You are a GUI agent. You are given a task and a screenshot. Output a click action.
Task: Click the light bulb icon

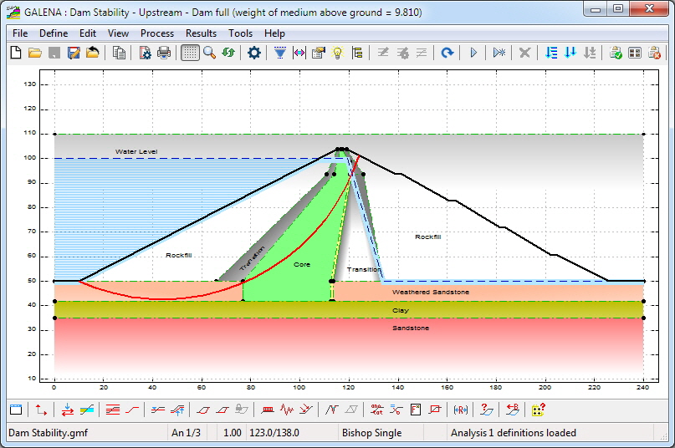pyautogui.click(x=338, y=53)
